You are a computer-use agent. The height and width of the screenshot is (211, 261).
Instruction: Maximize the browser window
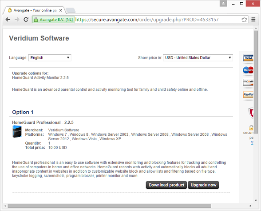[x=241, y=4]
